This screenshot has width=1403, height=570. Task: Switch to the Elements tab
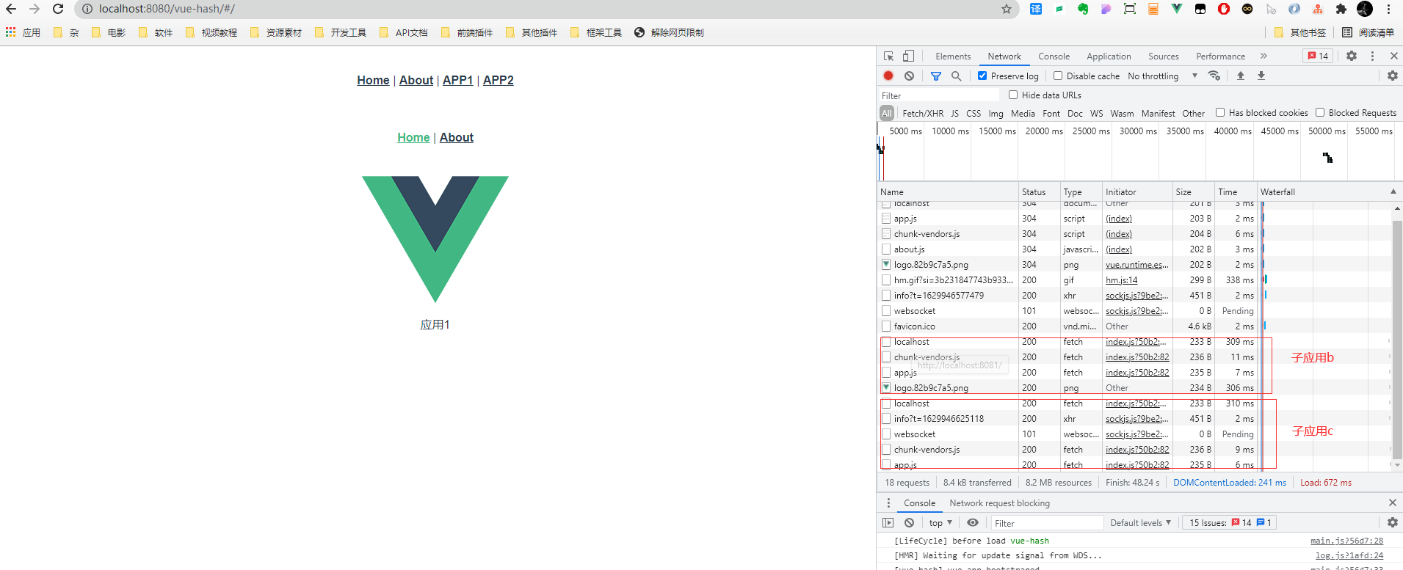coord(953,56)
